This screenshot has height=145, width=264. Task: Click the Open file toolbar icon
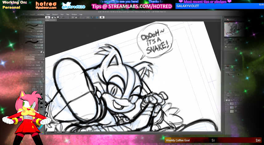pos(55,18)
